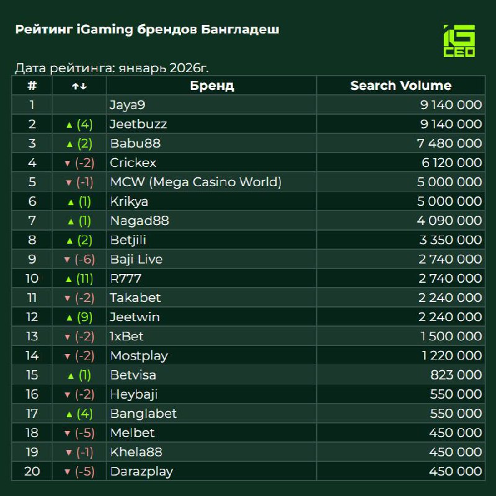The image size is (496, 496).
Task: Click the green up arrow beside Jeetwin
Action: 69,317
